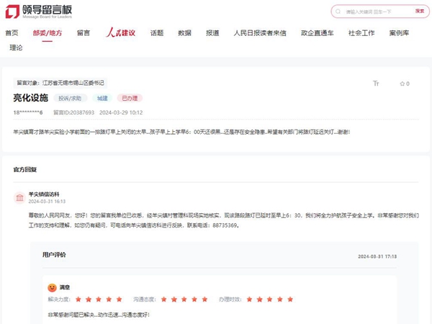Click third star of 沟通态度 rating
Screen dimensions: 432x324
point(184,300)
